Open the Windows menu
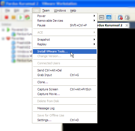This screenshot has height=131, width=135. pyautogui.click(x=60, y=10)
